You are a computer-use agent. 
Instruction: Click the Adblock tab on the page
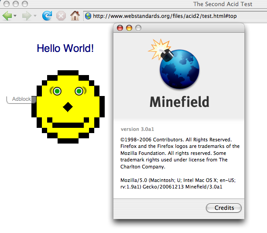point(21,99)
